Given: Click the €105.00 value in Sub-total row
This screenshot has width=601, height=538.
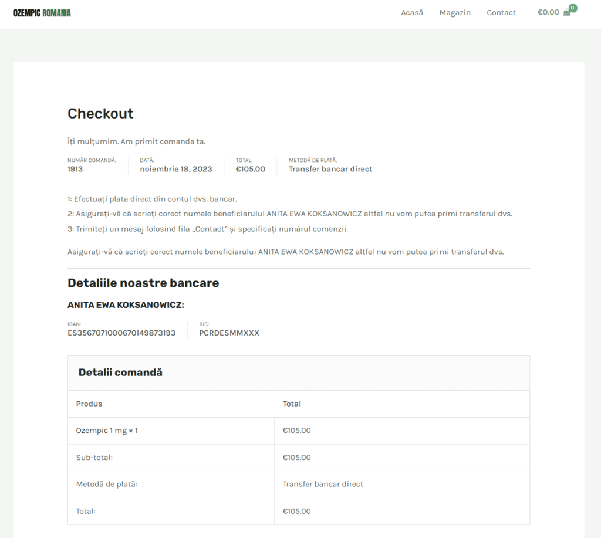Looking at the screenshot, I should click(x=296, y=458).
